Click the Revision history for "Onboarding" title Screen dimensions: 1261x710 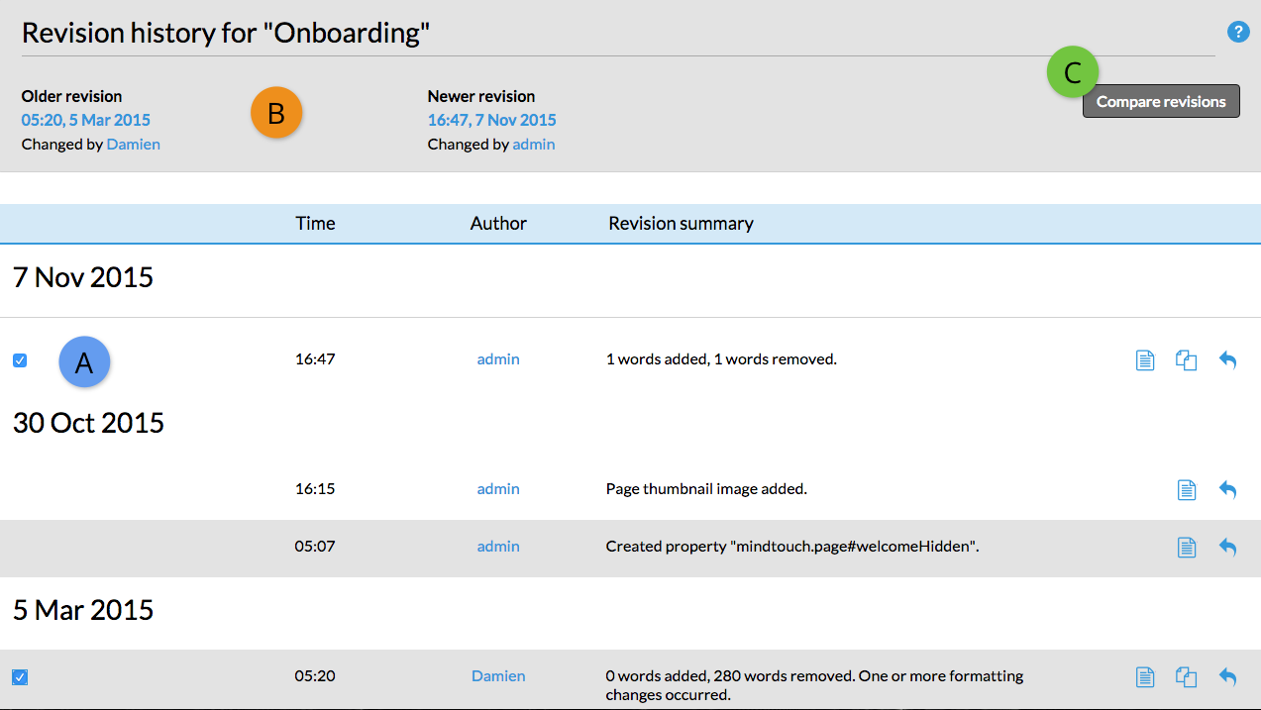tap(226, 33)
